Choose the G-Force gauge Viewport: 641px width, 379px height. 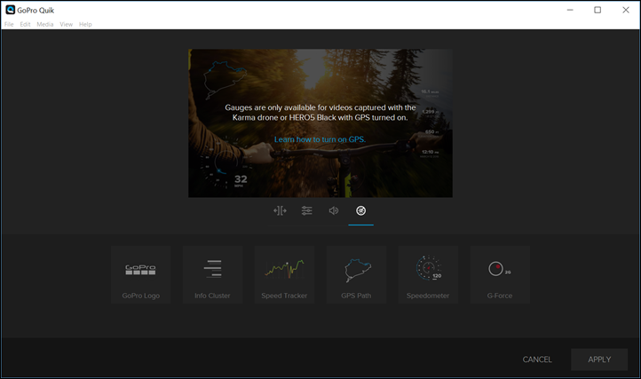pos(500,275)
